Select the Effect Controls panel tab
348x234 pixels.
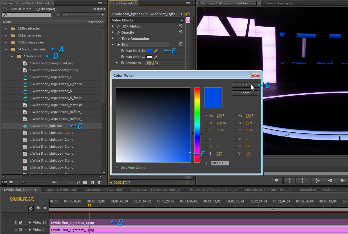click(122, 3)
